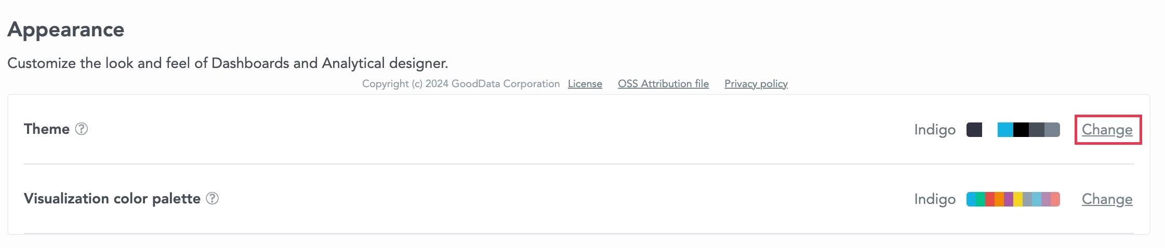Click the Visualization color palette label
The height and width of the screenshot is (248, 1165).
(x=112, y=198)
